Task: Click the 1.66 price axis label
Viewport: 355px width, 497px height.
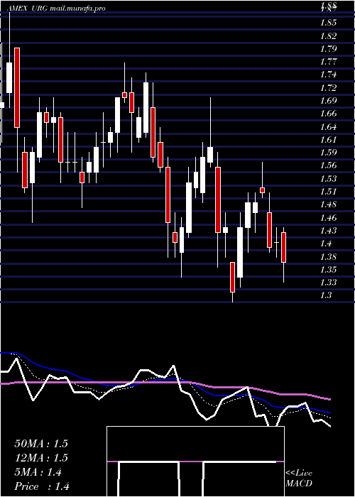Action: (328, 114)
